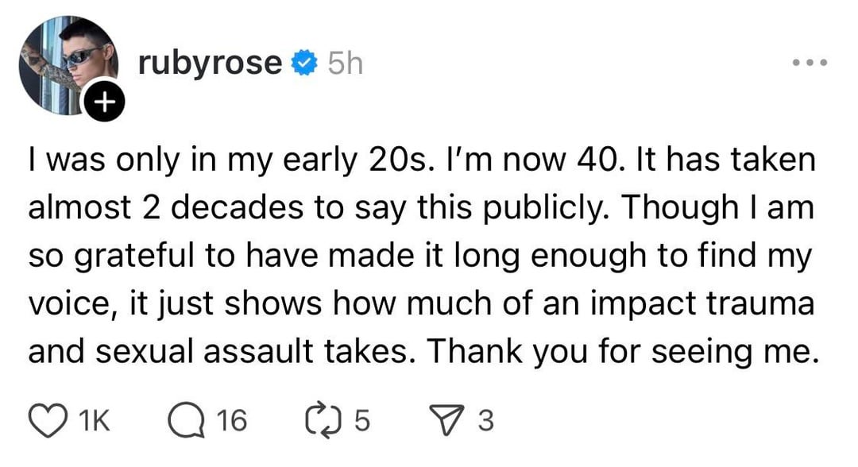
Task: Click the words "so grateful" in the post
Action: pos(106,256)
